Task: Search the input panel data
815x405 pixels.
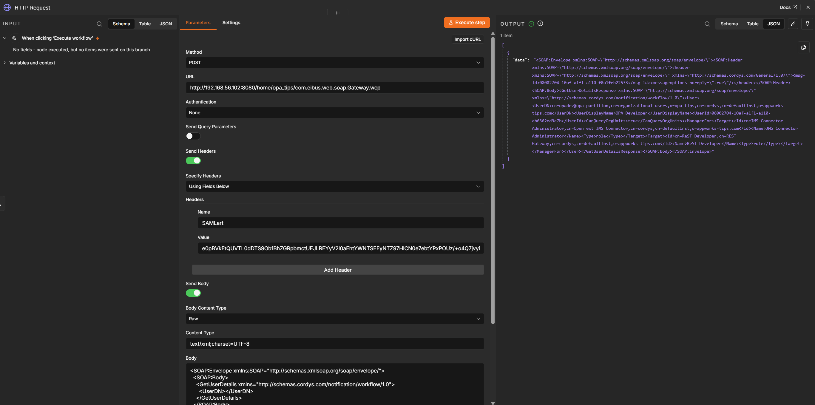Action: tap(99, 24)
